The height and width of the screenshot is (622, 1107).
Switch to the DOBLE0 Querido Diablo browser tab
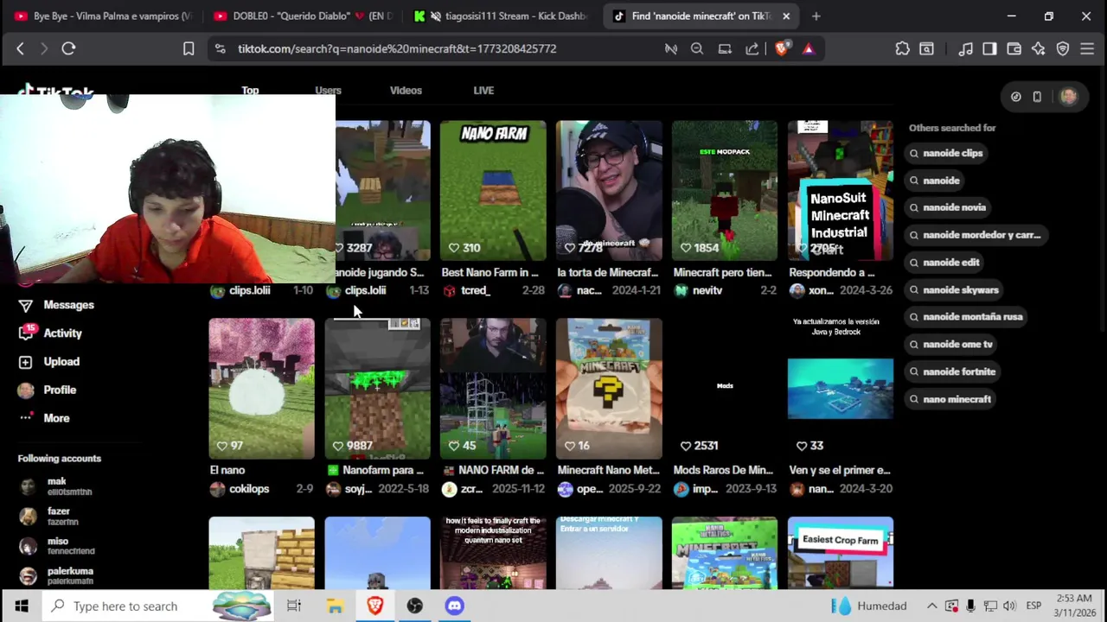pyautogui.click(x=301, y=16)
